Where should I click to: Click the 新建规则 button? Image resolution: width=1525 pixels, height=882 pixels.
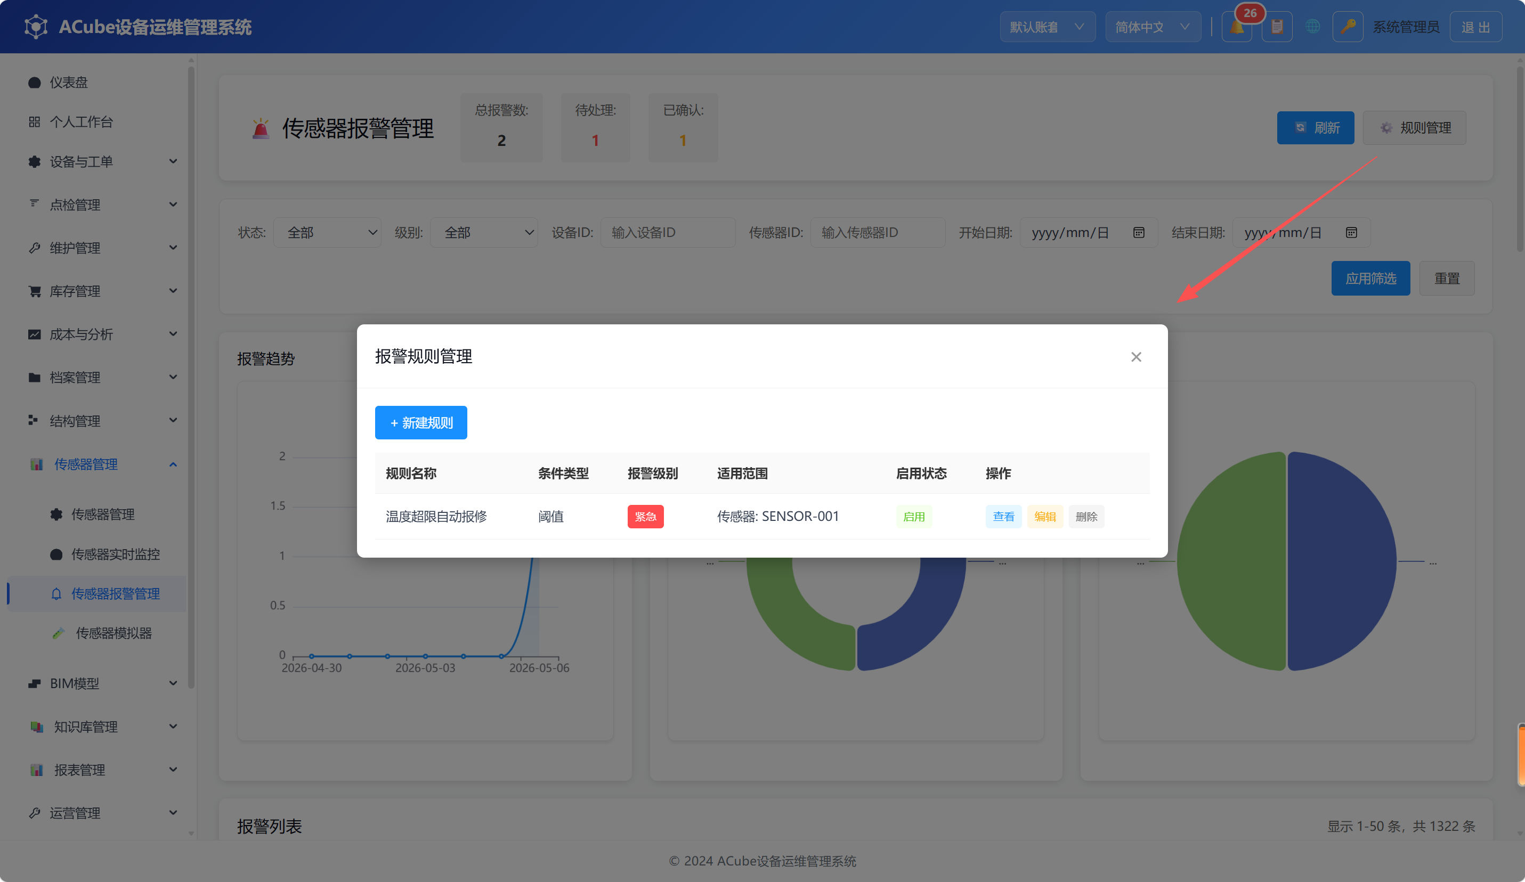coord(421,423)
